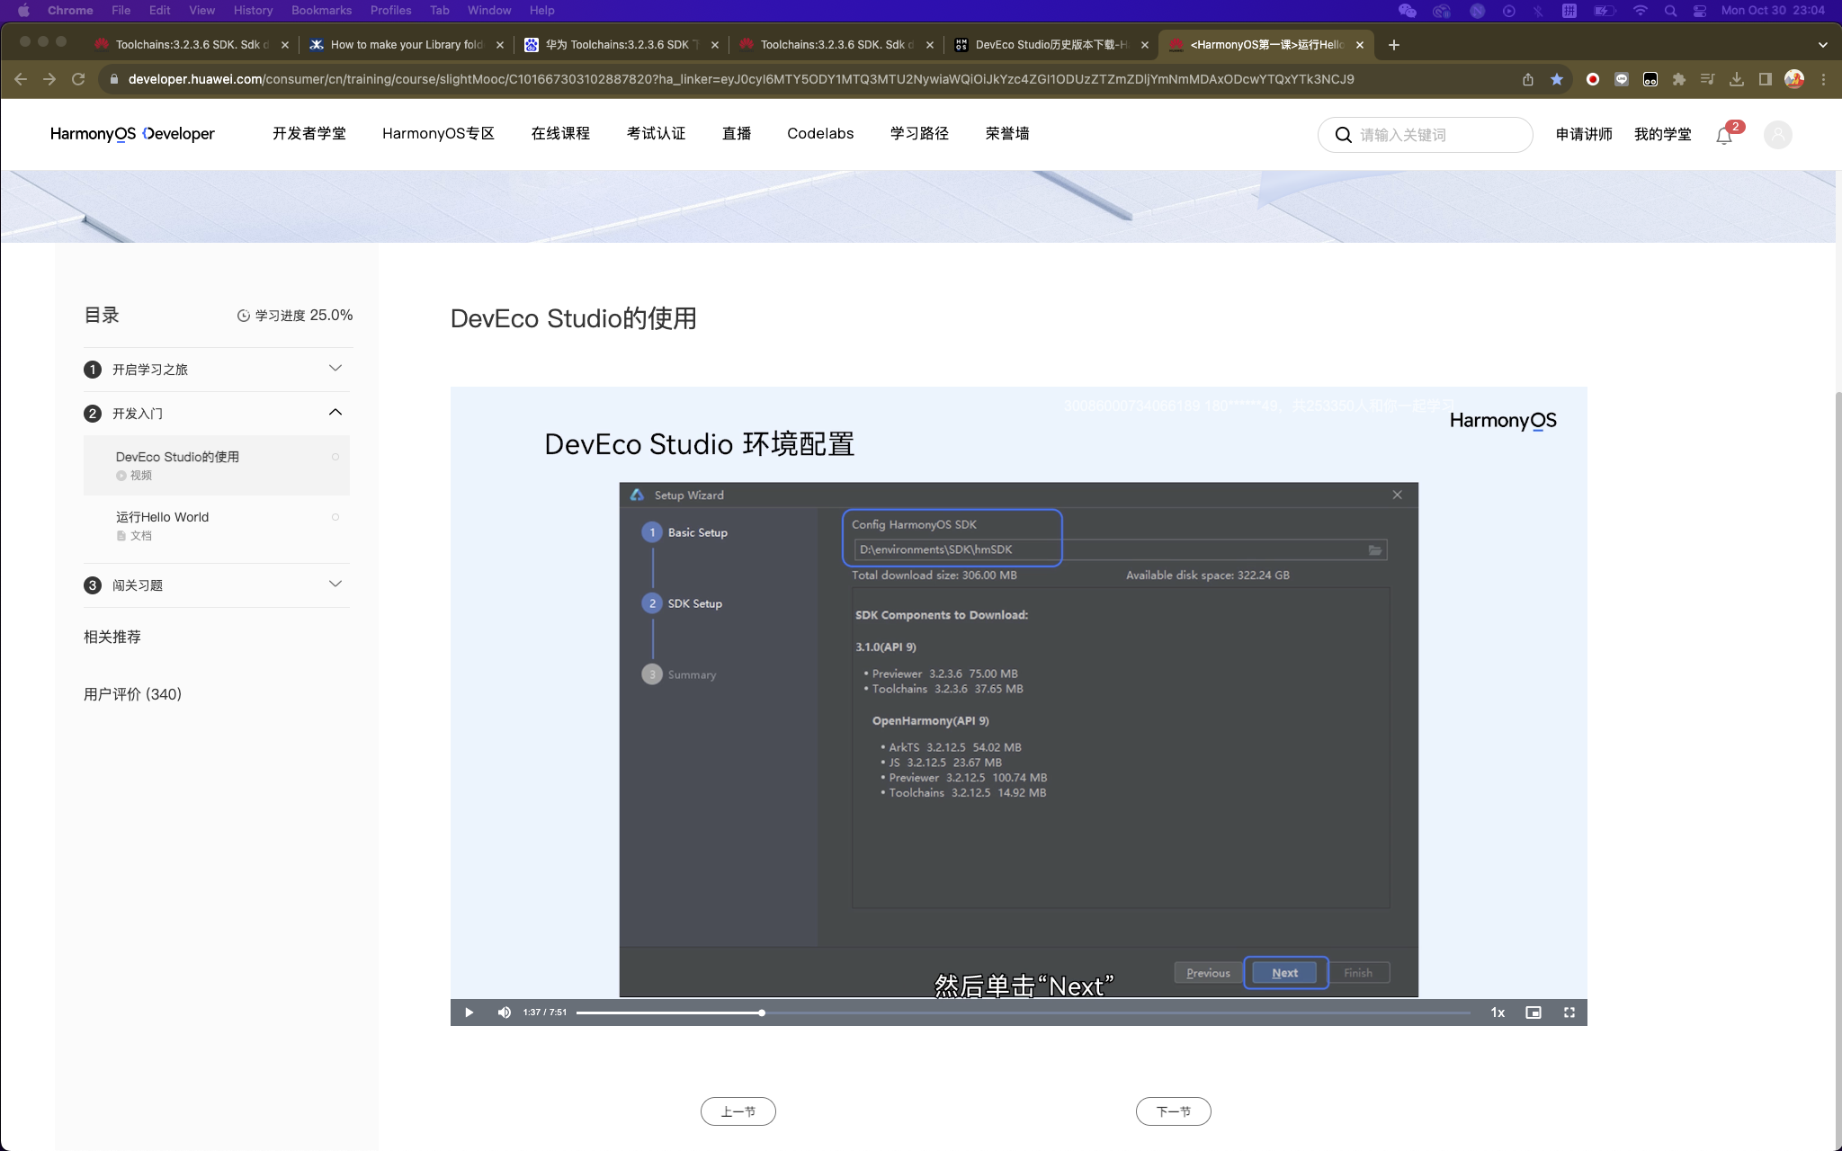The height and width of the screenshot is (1151, 1842).
Task: Open HarmonyOS专区 nav item
Action: pyautogui.click(x=438, y=134)
